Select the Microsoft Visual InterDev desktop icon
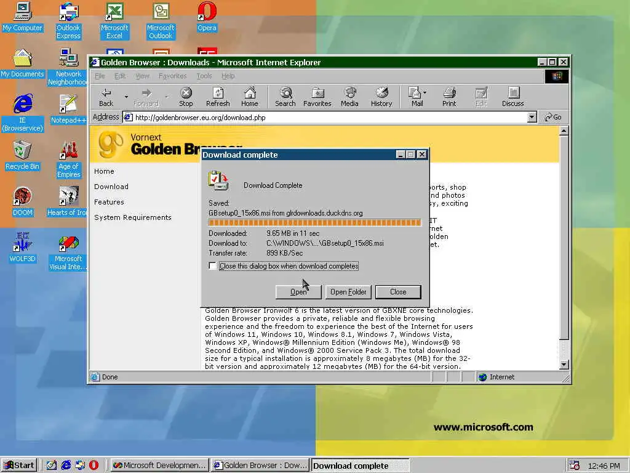This screenshot has height=473, width=630. (68, 252)
